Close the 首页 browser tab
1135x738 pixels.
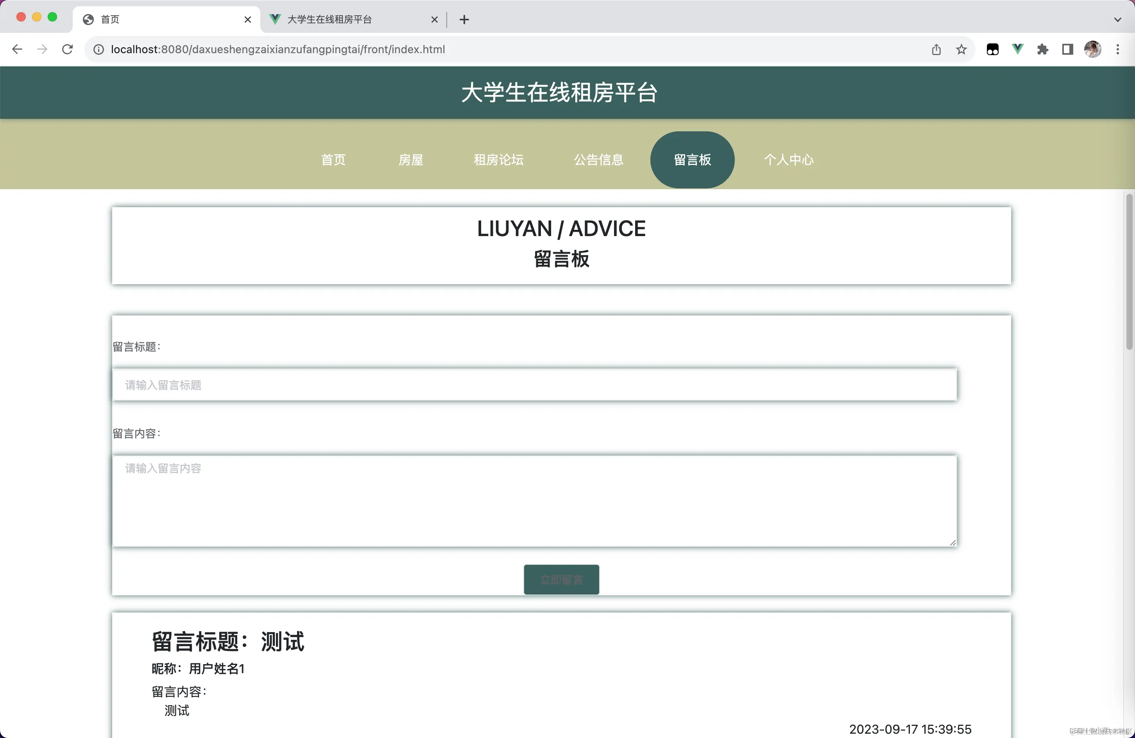pyautogui.click(x=247, y=20)
